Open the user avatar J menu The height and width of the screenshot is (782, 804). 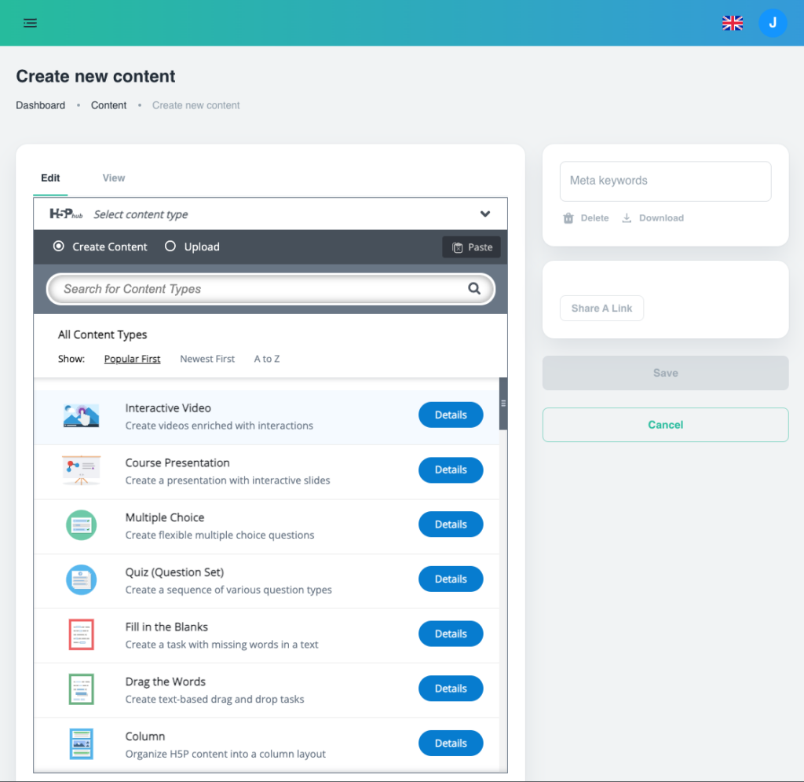pos(773,23)
